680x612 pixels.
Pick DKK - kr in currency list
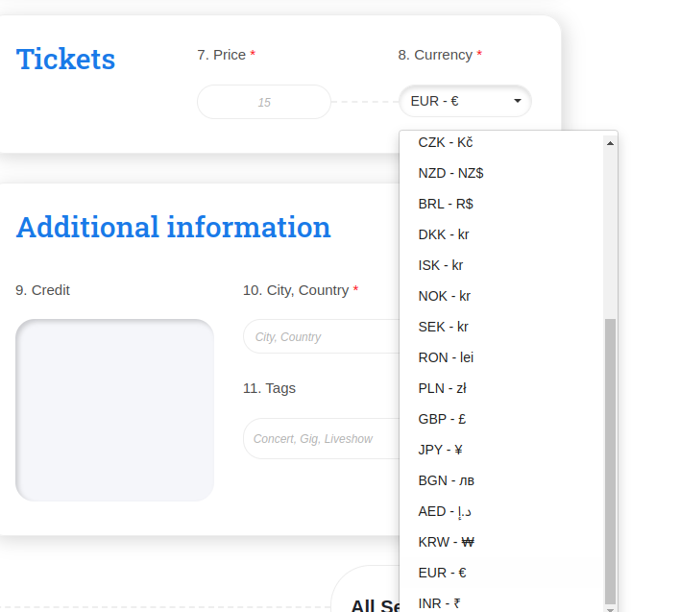coord(444,234)
